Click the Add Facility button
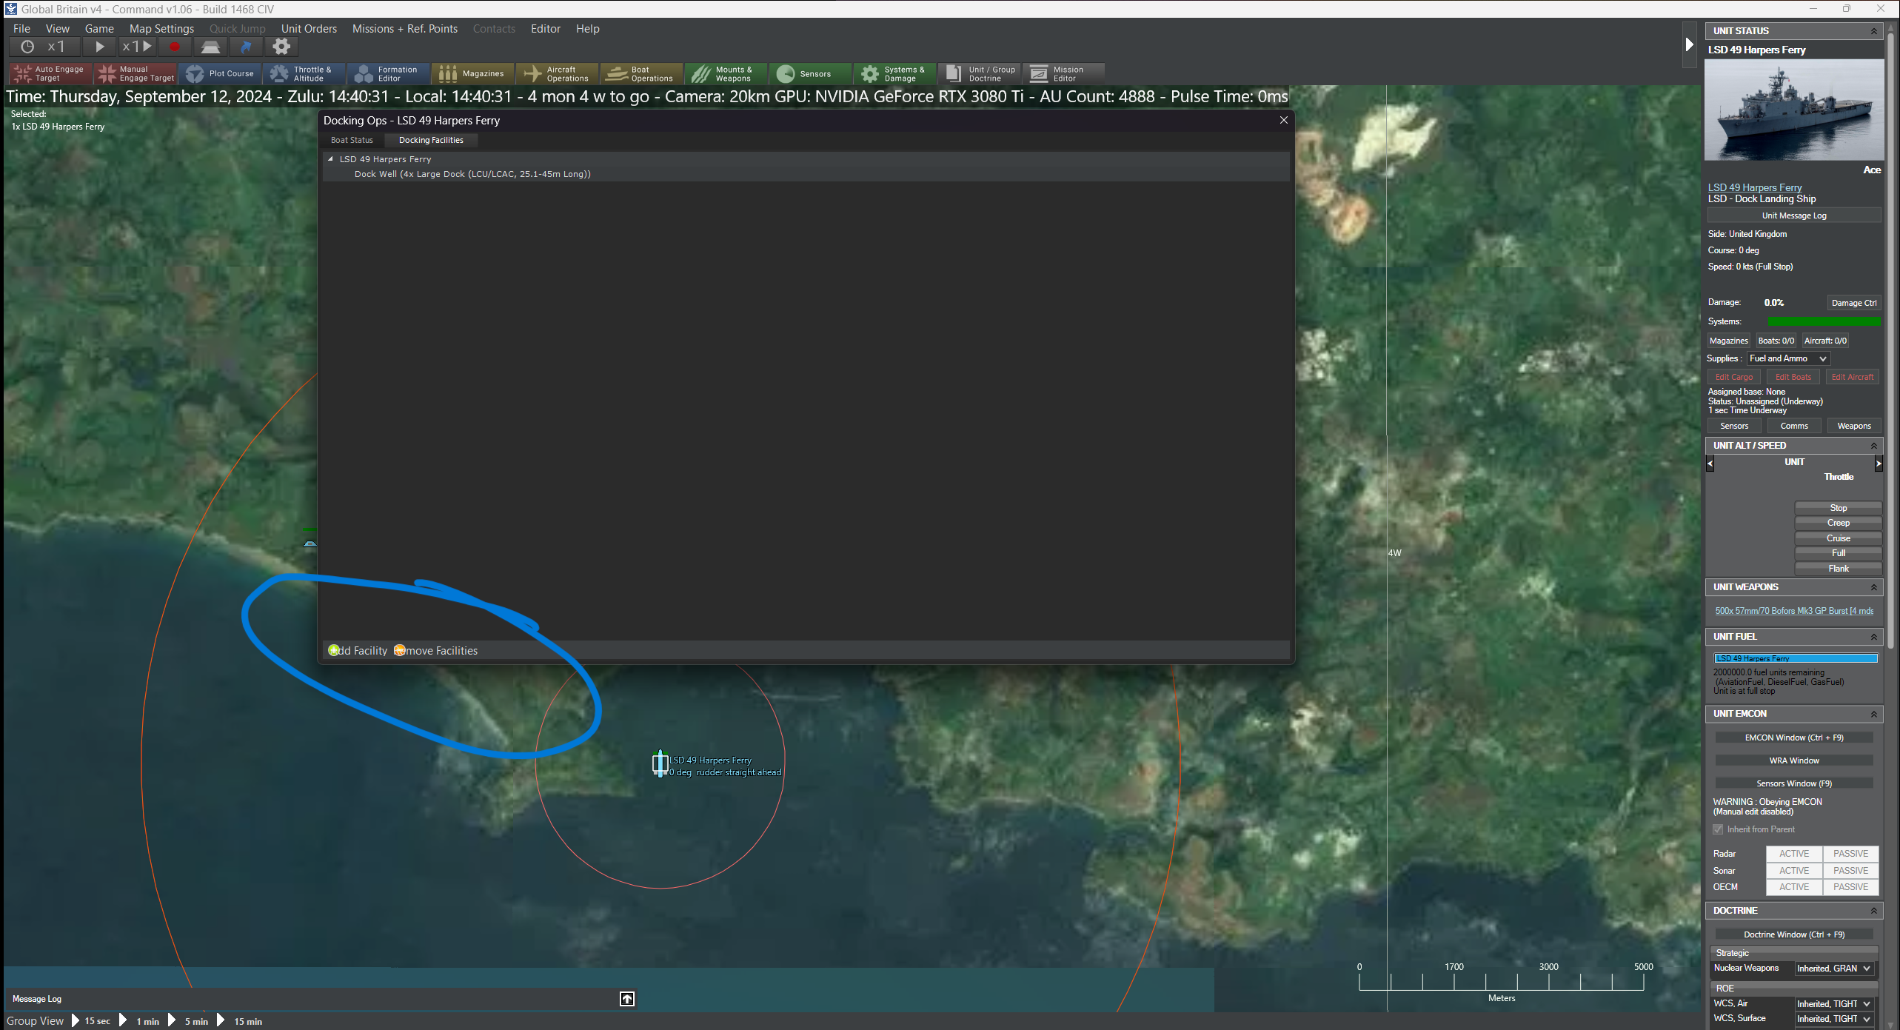This screenshot has height=1030, width=1900. pyautogui.click(x=358, y=651)
